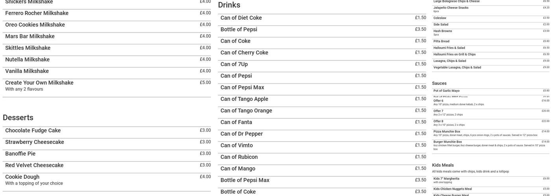Select Can of Cherry Coke

pos(244,53)
